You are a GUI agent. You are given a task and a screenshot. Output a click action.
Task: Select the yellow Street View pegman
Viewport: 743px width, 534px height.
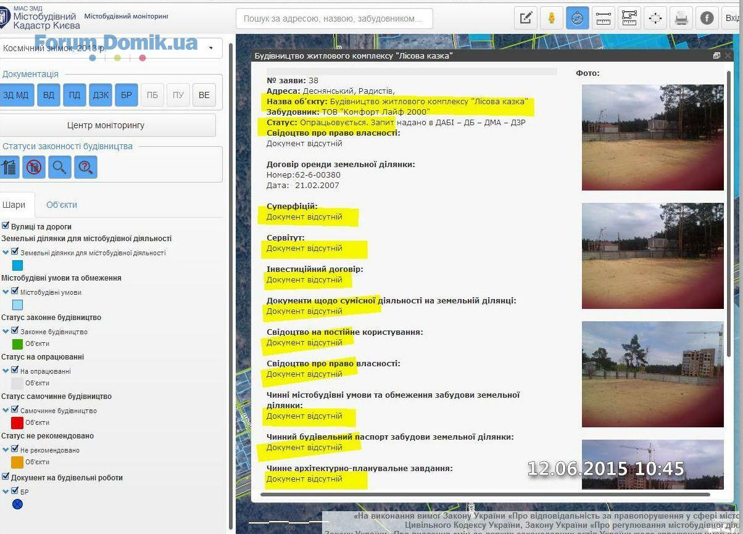(x=552, y=18)
